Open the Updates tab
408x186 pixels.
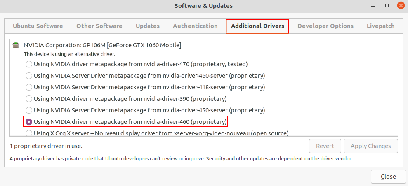click(148, 26)
